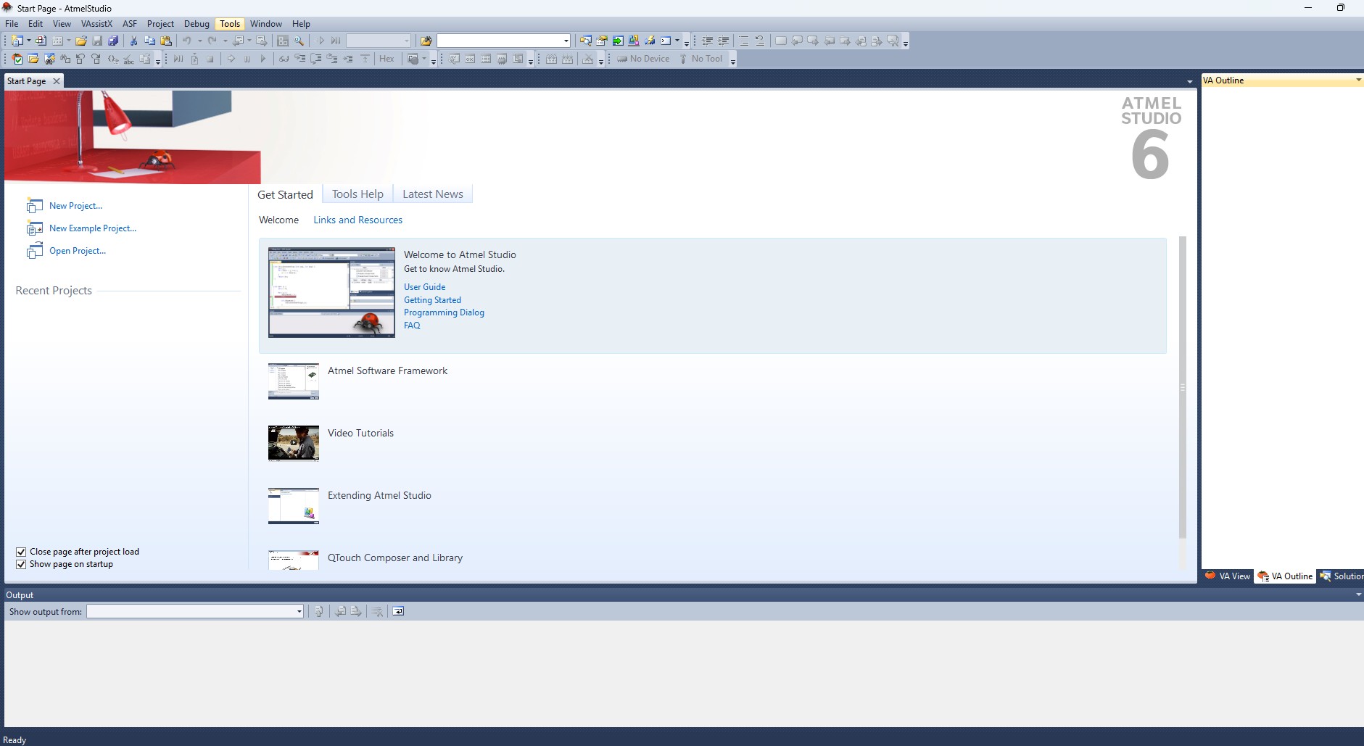The image size is (1364, 746).
Task: Click the Undo arrow icon
Action: click(x=187, y=41)
